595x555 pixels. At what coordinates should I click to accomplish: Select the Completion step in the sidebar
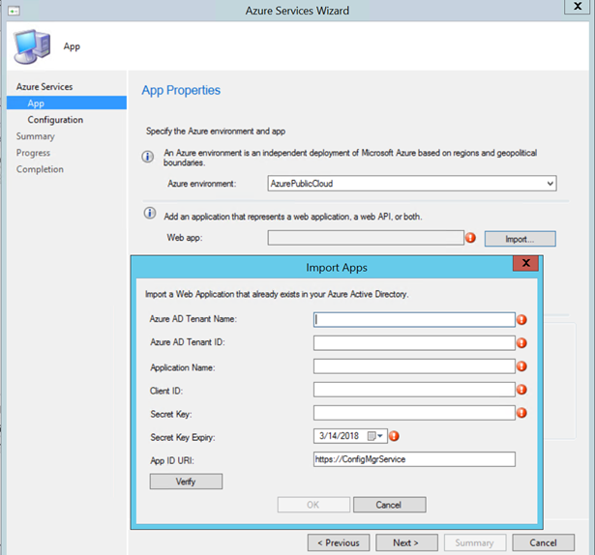click(x=40, y=169)
